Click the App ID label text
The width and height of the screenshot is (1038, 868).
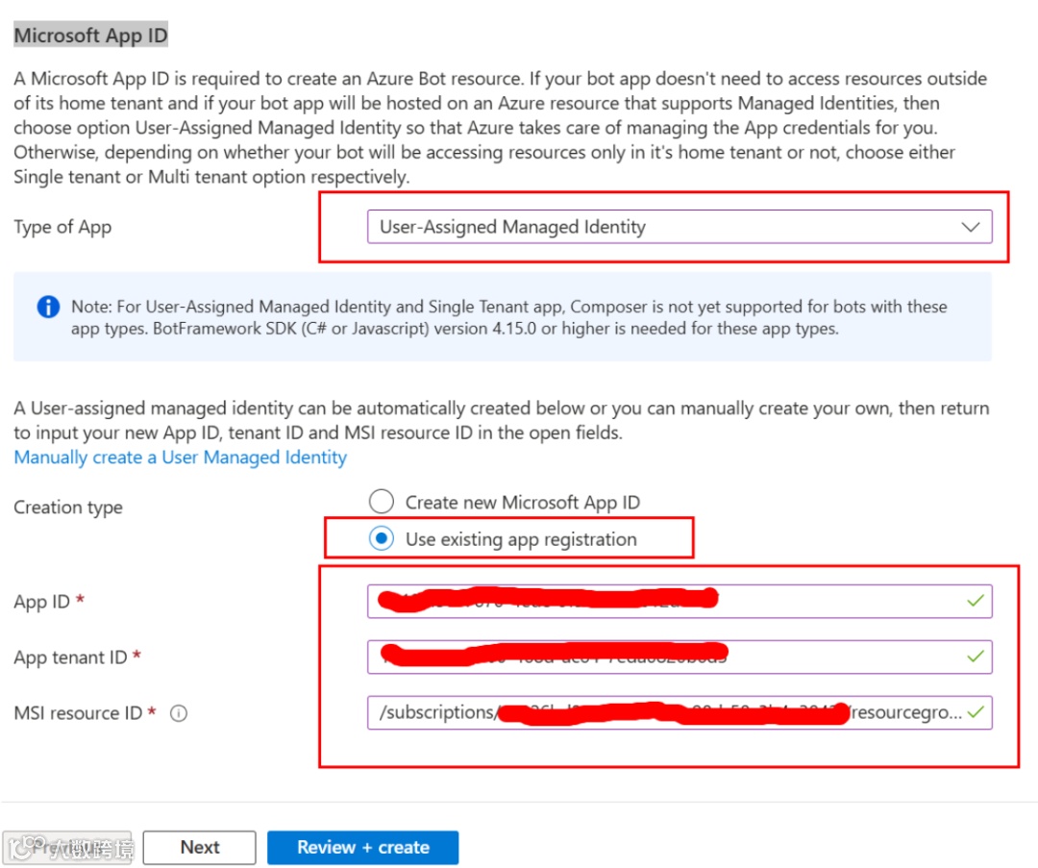41,601
